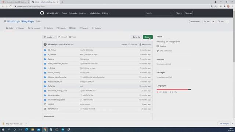Screen dimensions: 235x132
Task: Switch to the Code tab
Action: [x=9, y=28]
